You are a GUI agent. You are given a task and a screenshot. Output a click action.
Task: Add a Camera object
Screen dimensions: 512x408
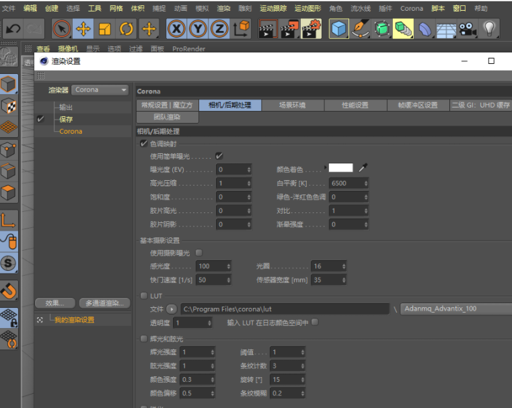[468, 29]
